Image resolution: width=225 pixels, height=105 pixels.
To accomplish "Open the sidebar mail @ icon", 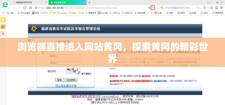I will (3, 34).
